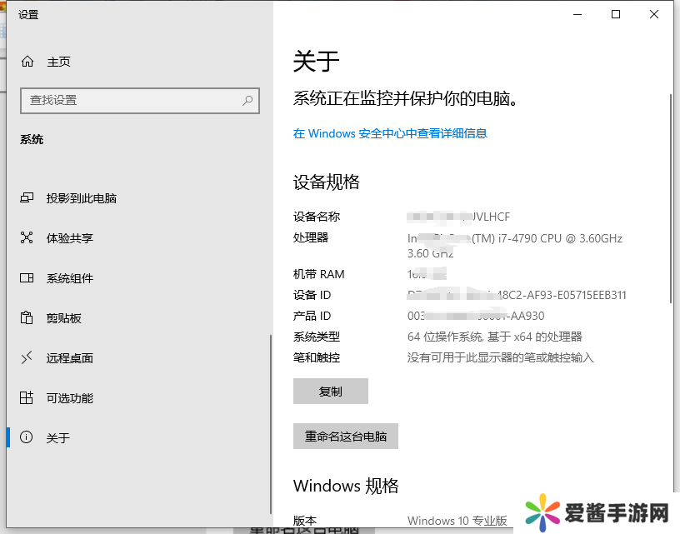The image size is (680, 534).
Task: Click the 远程桌面 remote desktop icon
Action: (x=27, y=358)
